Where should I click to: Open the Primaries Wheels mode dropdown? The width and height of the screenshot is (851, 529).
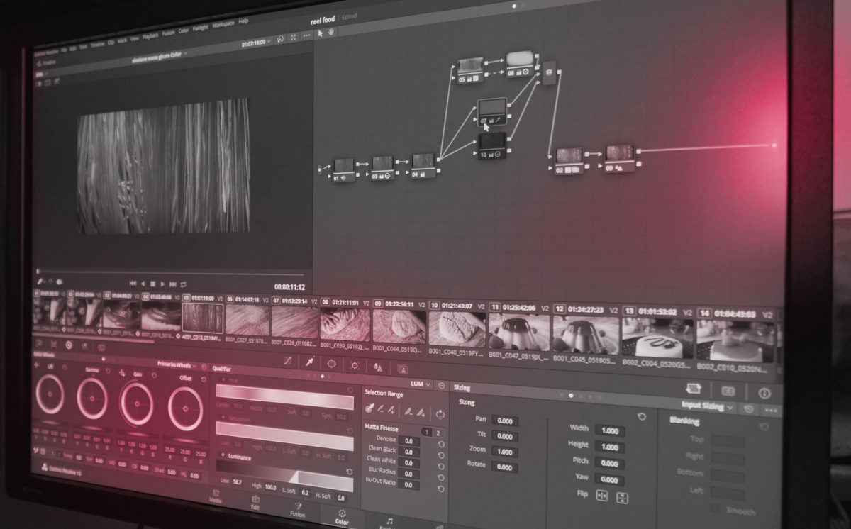178,364
